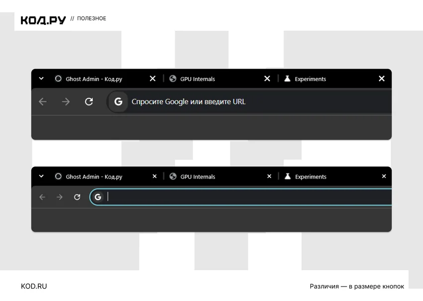Click inside the focused lower address bar
Screen dimensions: 423x301
[x=241, y=197]
